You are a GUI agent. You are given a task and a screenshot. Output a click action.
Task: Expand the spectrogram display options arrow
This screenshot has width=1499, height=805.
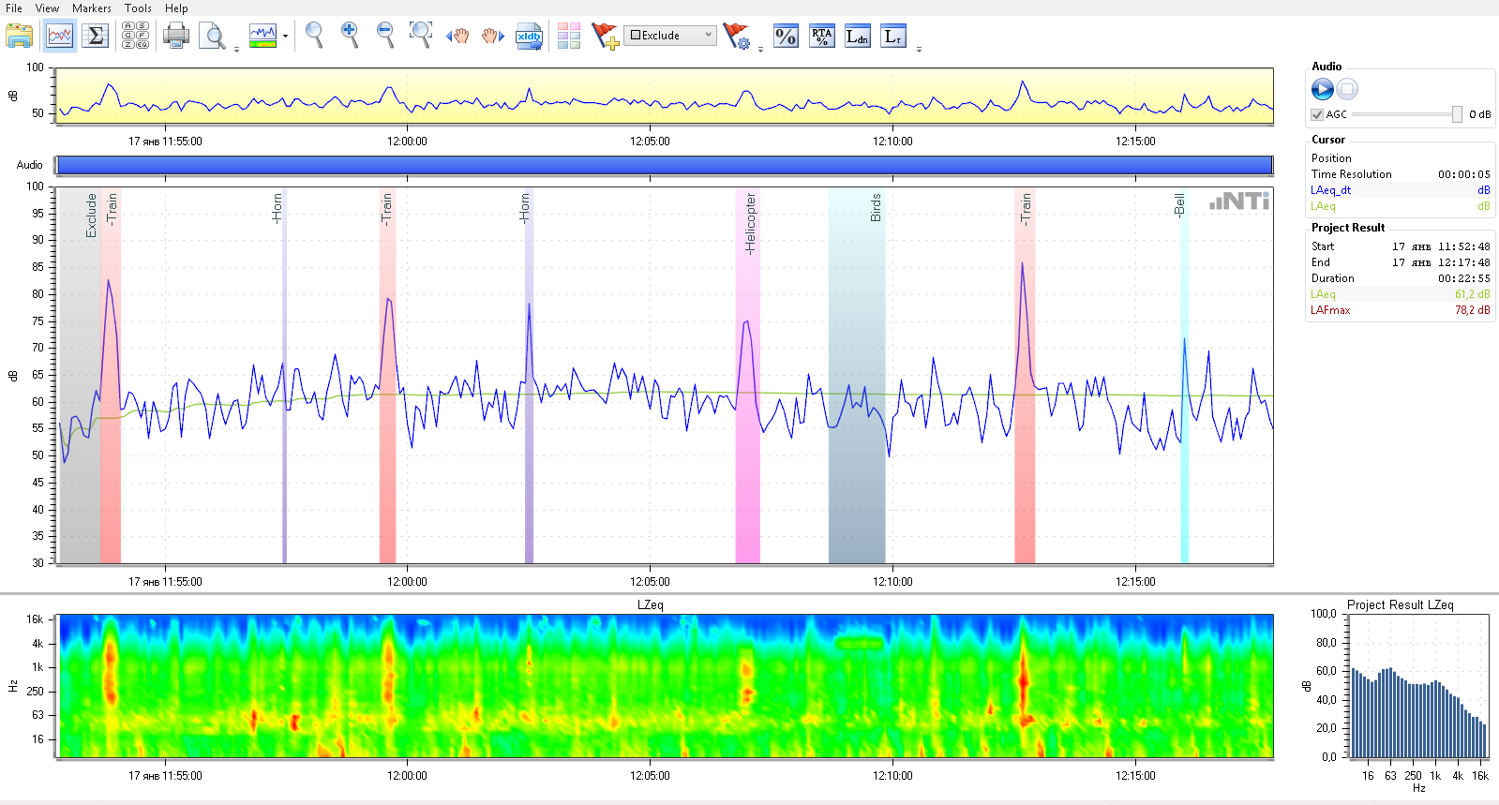(285, 37)
